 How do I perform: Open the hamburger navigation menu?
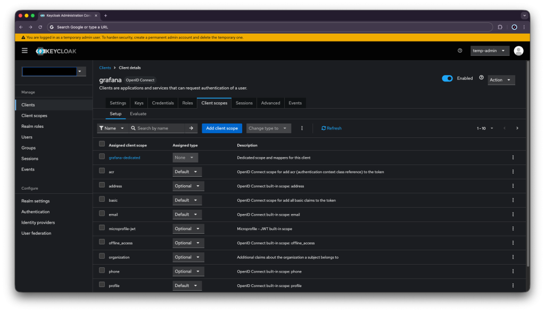(24, 51)
